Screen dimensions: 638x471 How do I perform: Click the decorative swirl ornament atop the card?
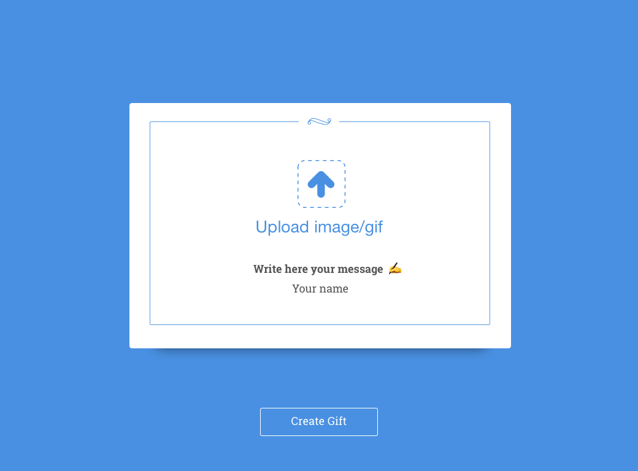coord(319,121)
